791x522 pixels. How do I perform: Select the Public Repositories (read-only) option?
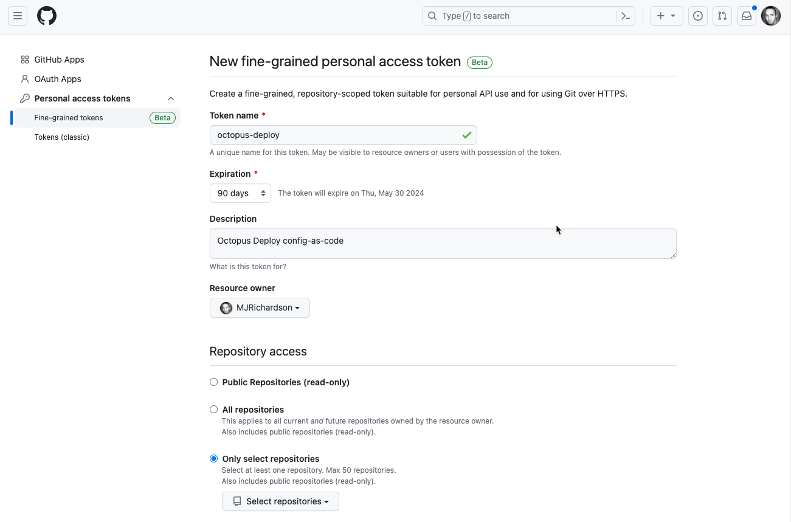213,382
